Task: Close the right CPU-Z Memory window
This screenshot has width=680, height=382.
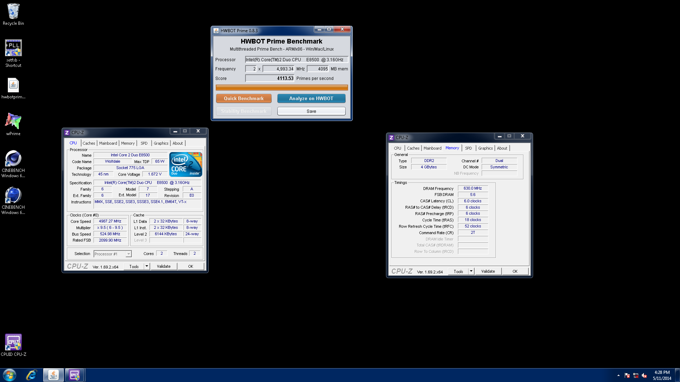Action: [523, 136]
